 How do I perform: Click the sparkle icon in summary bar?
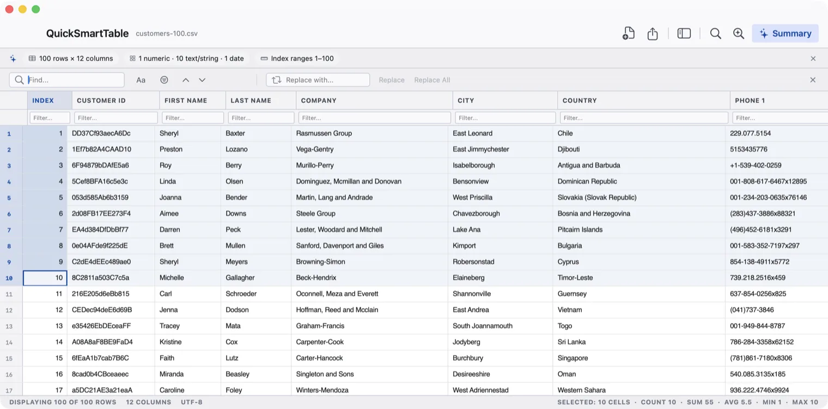click(x=13, y=58)
